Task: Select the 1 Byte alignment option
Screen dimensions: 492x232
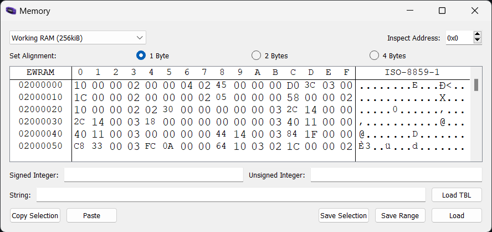Action: [x=141, y=56]
